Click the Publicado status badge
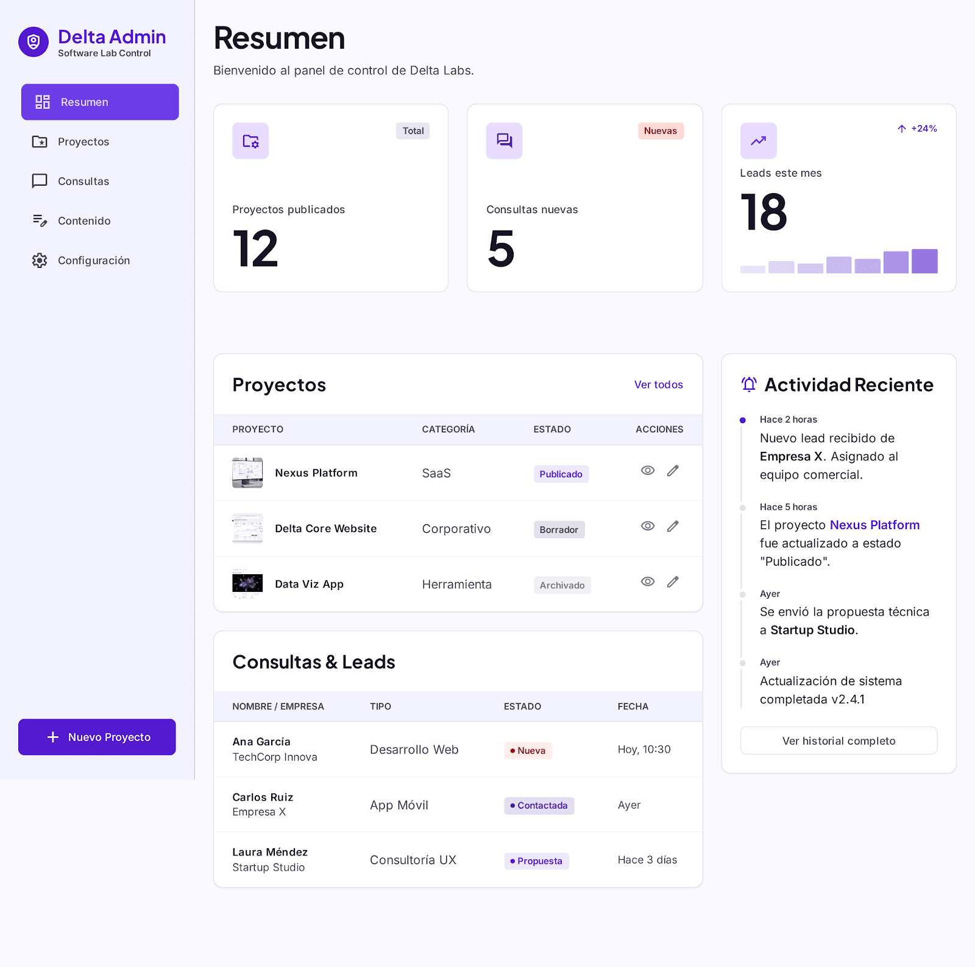 [561, 474]
